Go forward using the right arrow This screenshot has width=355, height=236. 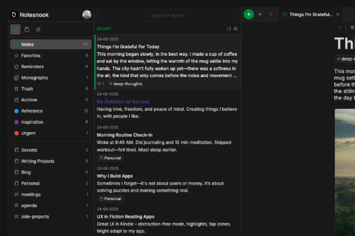(x=271, y=14)
